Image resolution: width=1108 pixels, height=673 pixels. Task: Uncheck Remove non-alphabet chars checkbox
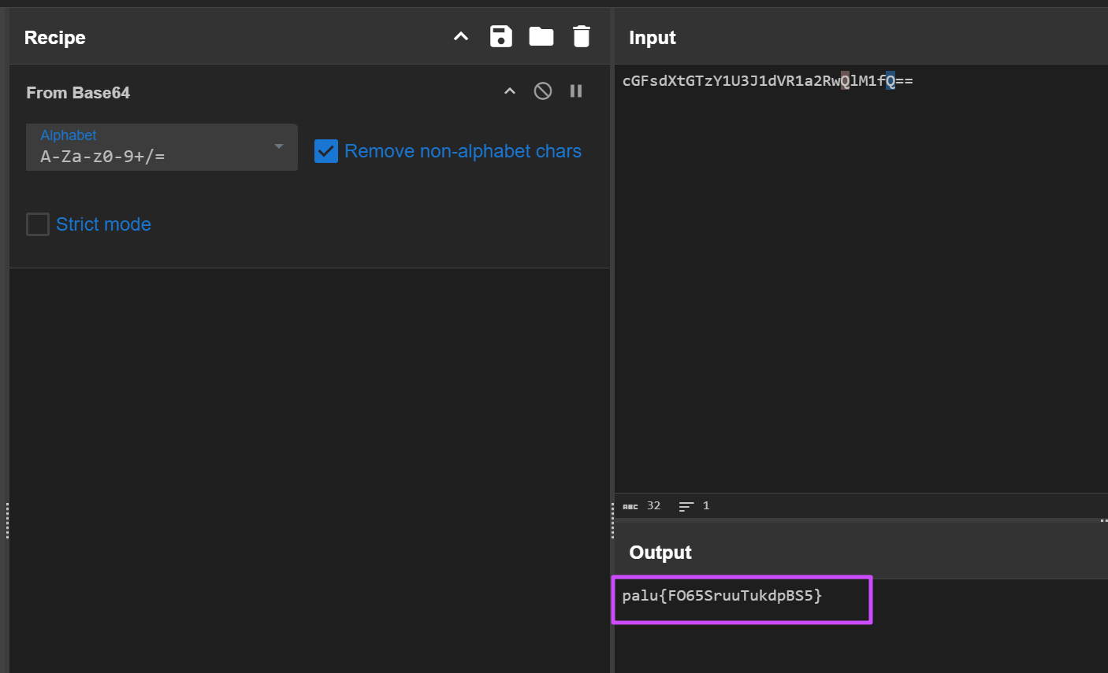click(x=326, y=151)
